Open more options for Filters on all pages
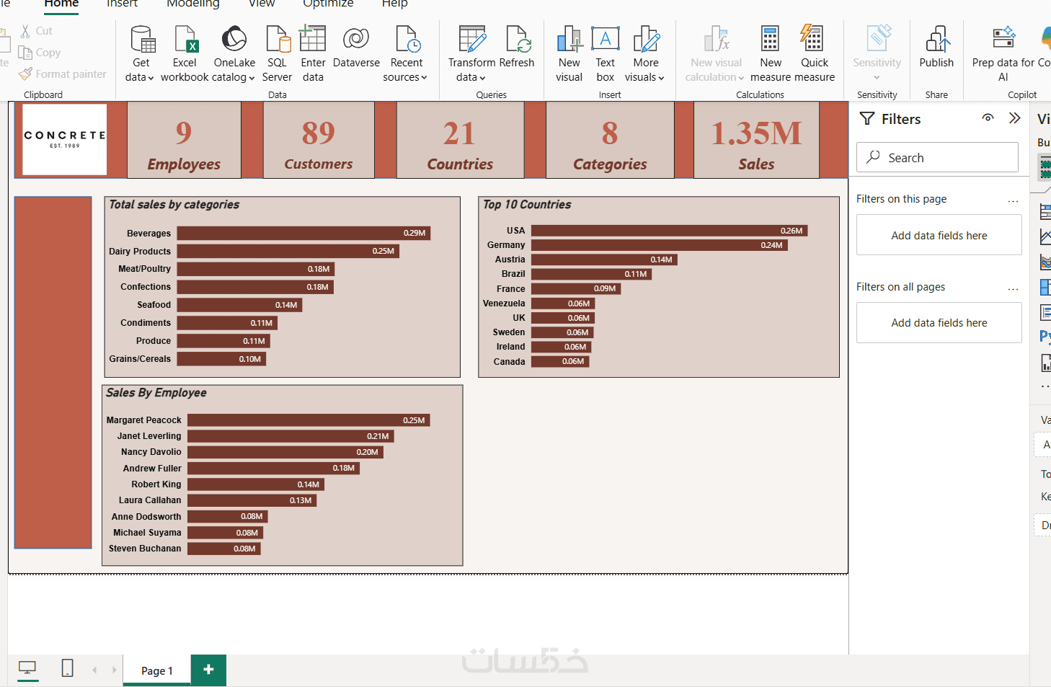The width and height of the screenshot is (1051, 687). coord(1013,288)
